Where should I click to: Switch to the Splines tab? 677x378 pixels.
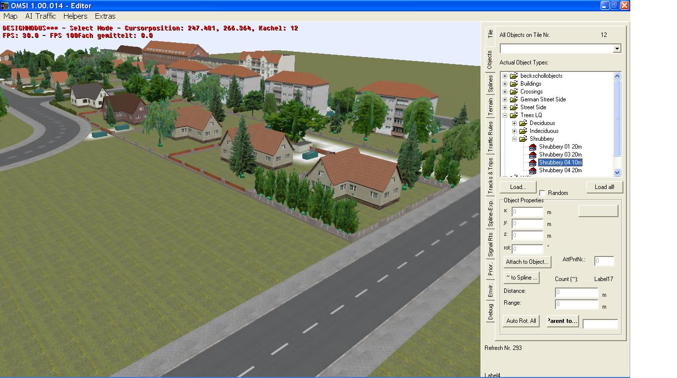(490, 84)
